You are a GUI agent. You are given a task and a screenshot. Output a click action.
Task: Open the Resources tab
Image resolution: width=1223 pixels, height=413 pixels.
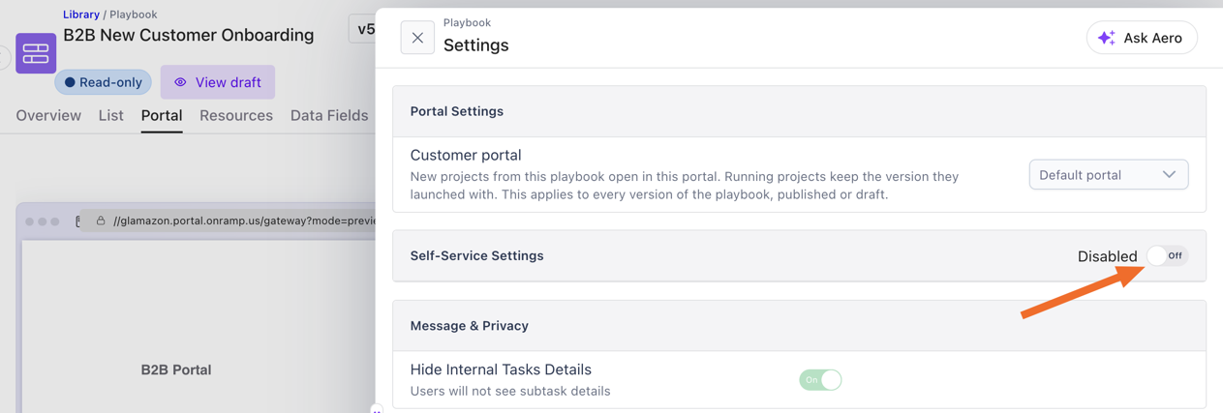pyautogui.click(x=236, y=115)
